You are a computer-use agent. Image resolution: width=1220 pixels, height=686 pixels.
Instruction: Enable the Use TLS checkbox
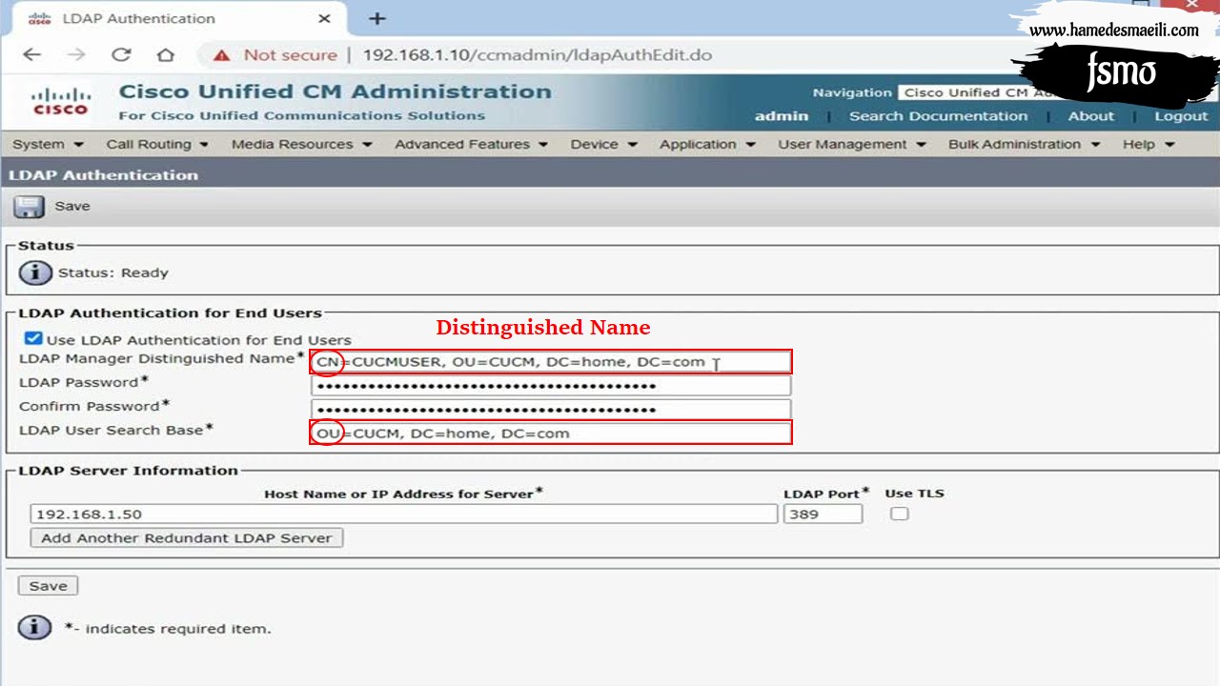(x=899, y=514)
